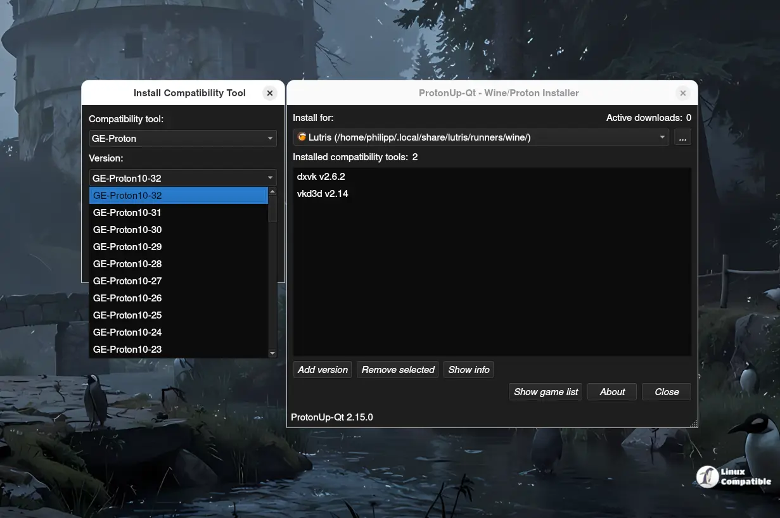Click the resize grip at the window corner
The image size is (780, 518).
693,422
